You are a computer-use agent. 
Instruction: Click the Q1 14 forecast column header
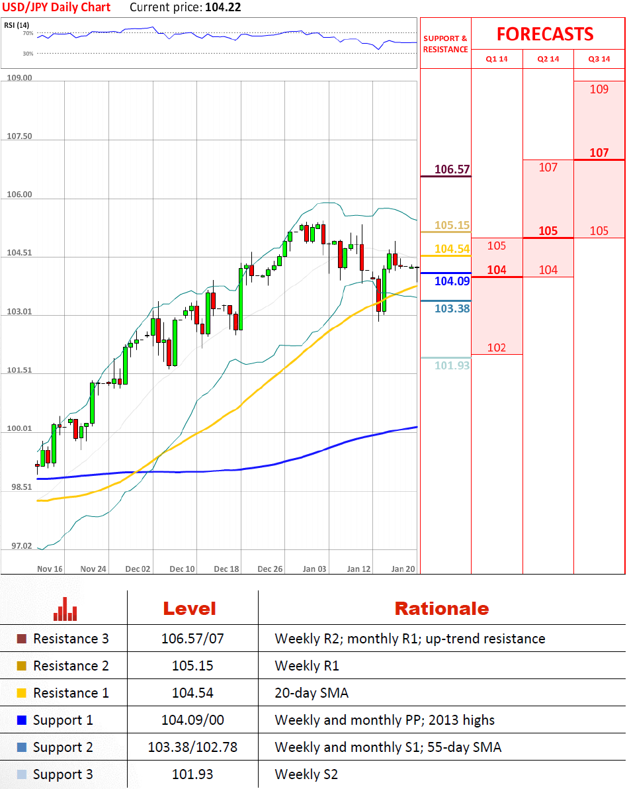(497, 59)
